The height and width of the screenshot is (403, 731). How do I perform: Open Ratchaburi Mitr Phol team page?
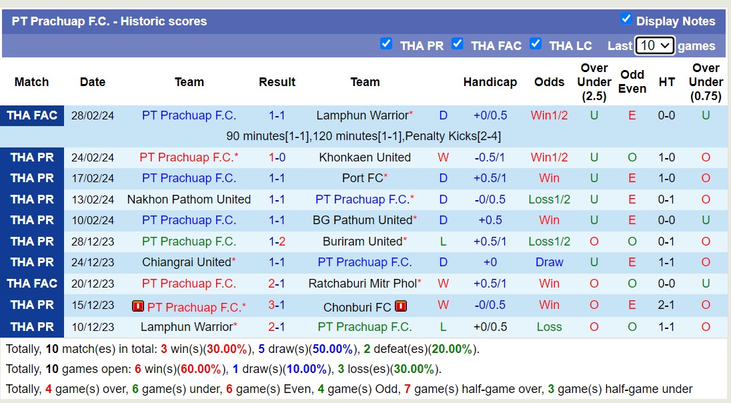pyautogui.click(x=362, y=284)
